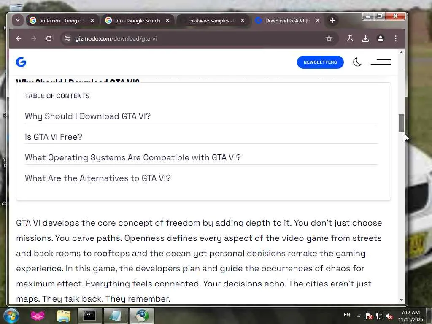
Task: Open the Chrome Labs flask icon
Action: pos(350,38)
